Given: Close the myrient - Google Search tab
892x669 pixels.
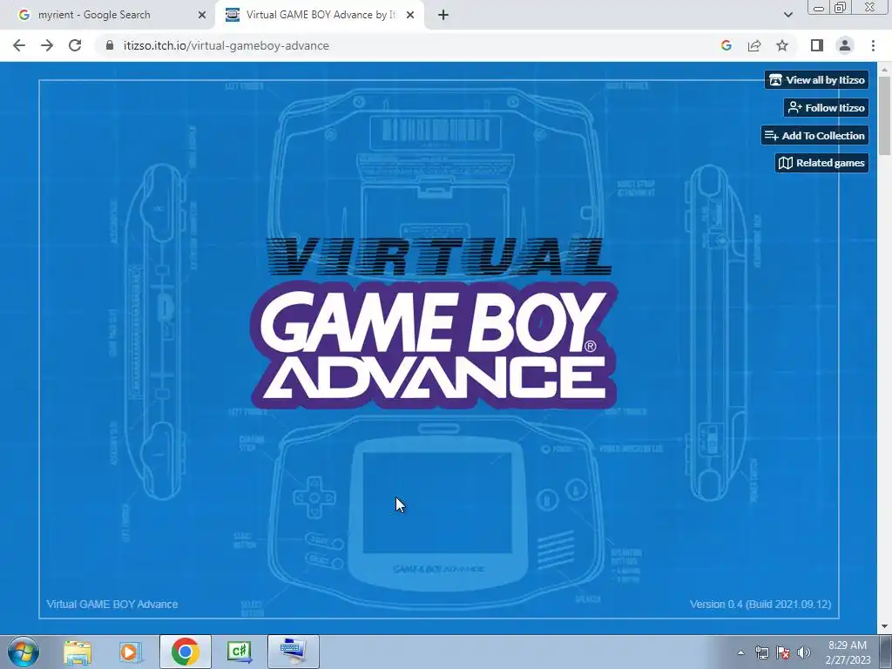Looking at the screenshot, I should coord(201,15).
